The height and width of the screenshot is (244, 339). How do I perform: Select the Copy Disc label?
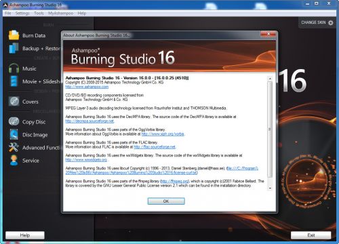coord(34,122)
